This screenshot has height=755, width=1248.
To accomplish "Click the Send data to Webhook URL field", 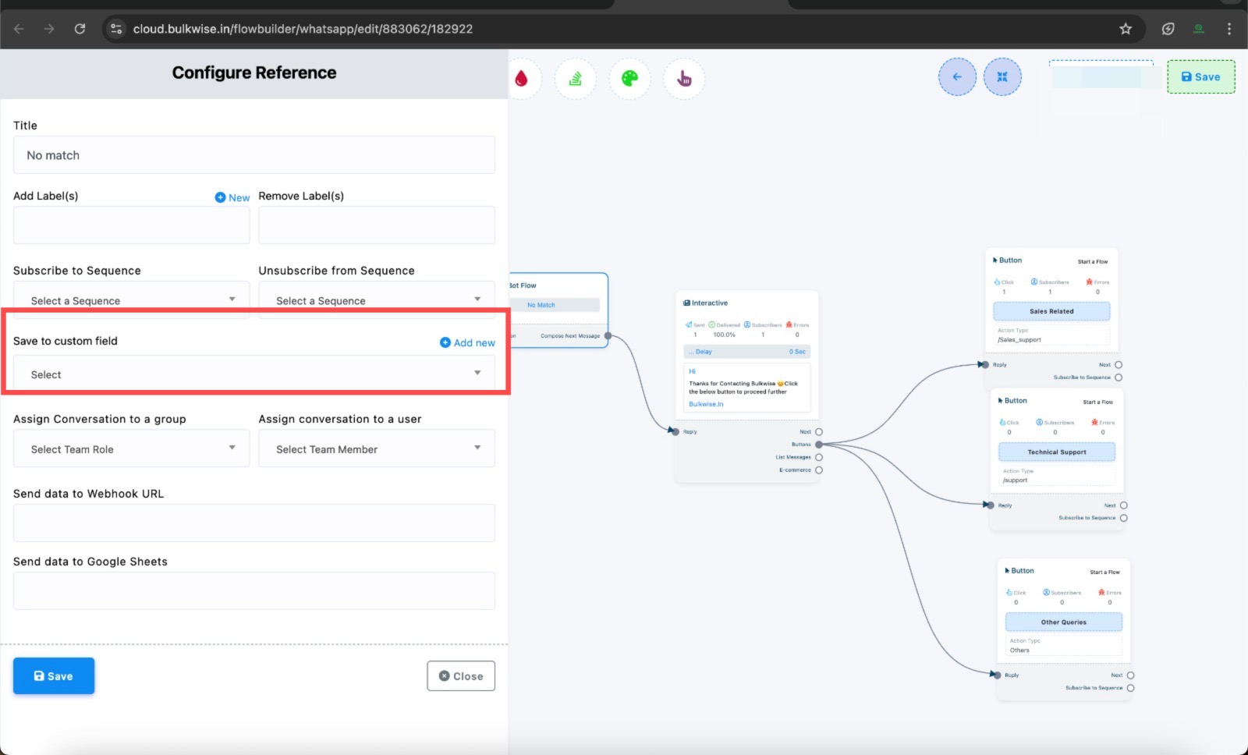I will 254,523.
